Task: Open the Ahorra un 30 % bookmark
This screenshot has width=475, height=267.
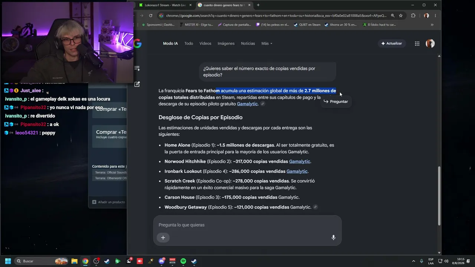Action: click(x=340, y=25)
